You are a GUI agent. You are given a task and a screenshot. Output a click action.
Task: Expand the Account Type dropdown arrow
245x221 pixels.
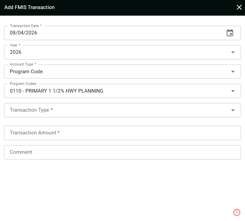(233, 72)
